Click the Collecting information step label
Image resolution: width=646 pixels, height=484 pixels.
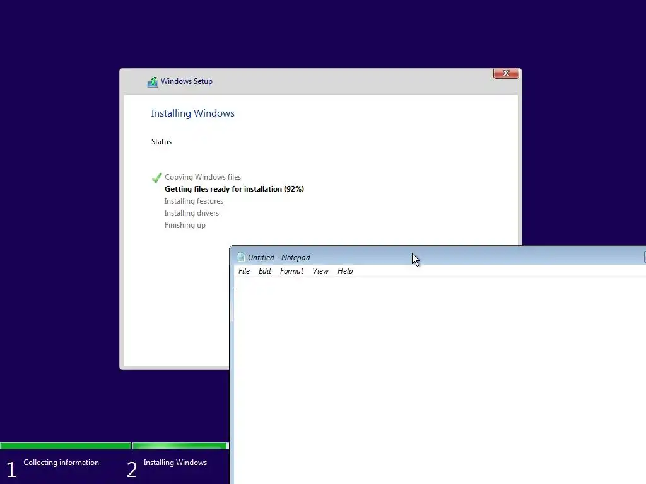(x=61, y=463)
